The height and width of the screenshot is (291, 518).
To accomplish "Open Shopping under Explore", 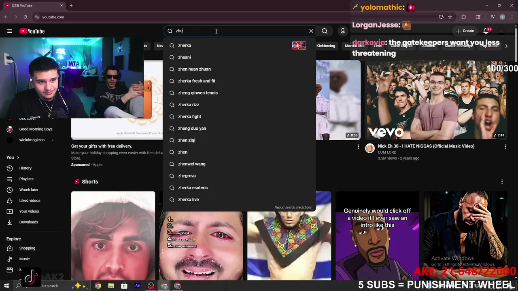I will coord(27,248).
